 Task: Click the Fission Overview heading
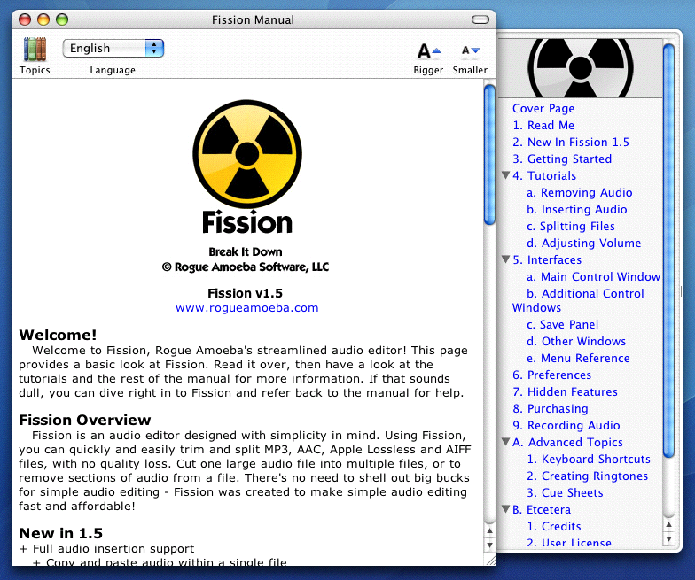click(x=85, y=420)
